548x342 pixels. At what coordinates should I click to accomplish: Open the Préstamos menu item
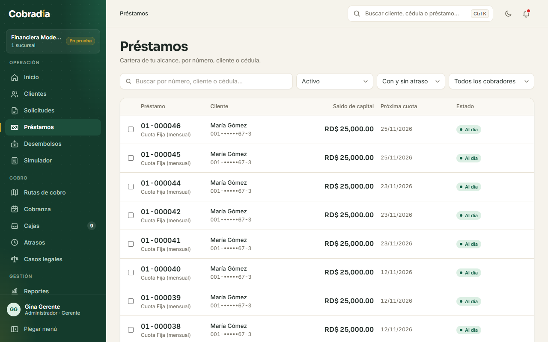(x=53, y=127)
